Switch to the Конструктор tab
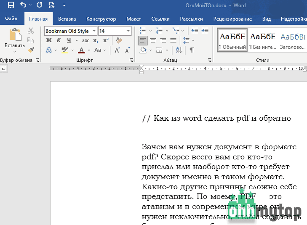The height and width of the screenshot is (225, 307). click(x=101, y=19)
